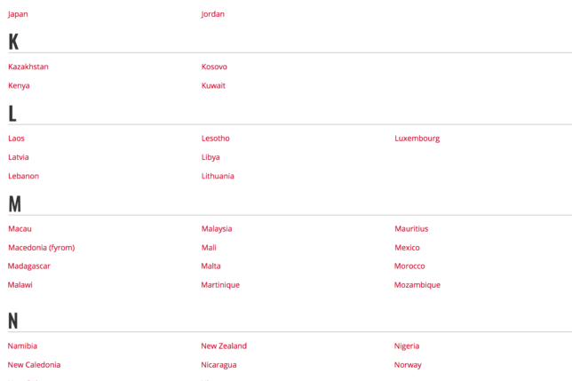The width and height of the screenshot is (572, 381).
Task: Choose Norway under the N heading
Action: (x=408, y=365)
